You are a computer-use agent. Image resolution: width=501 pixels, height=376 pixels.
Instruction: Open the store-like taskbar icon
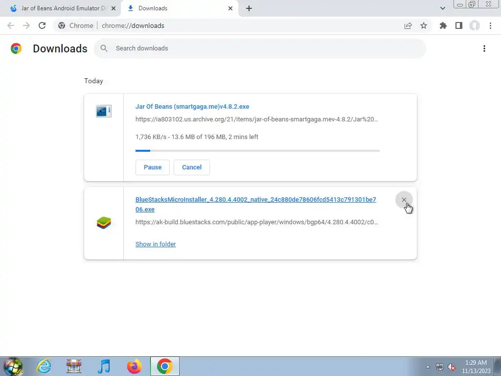tap(74, 366)
